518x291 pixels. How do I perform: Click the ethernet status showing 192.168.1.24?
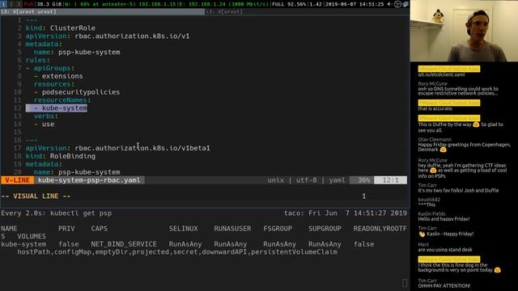tap(223, 4)
